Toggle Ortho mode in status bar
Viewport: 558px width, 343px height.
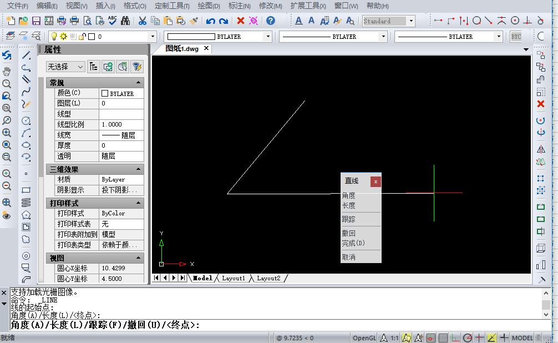tap(455, 337)
